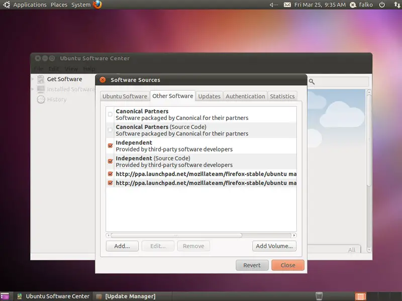Image resolution: width=402 pixels, height=301 pixels.
Task: Click the Add Volume... button
Action: (274, 246)
